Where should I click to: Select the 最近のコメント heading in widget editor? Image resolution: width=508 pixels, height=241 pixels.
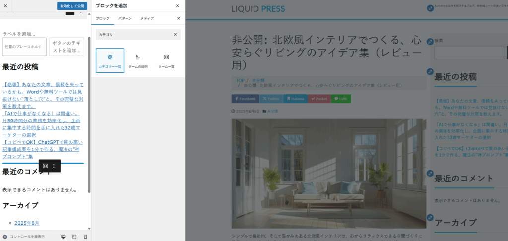click(26, 172)
